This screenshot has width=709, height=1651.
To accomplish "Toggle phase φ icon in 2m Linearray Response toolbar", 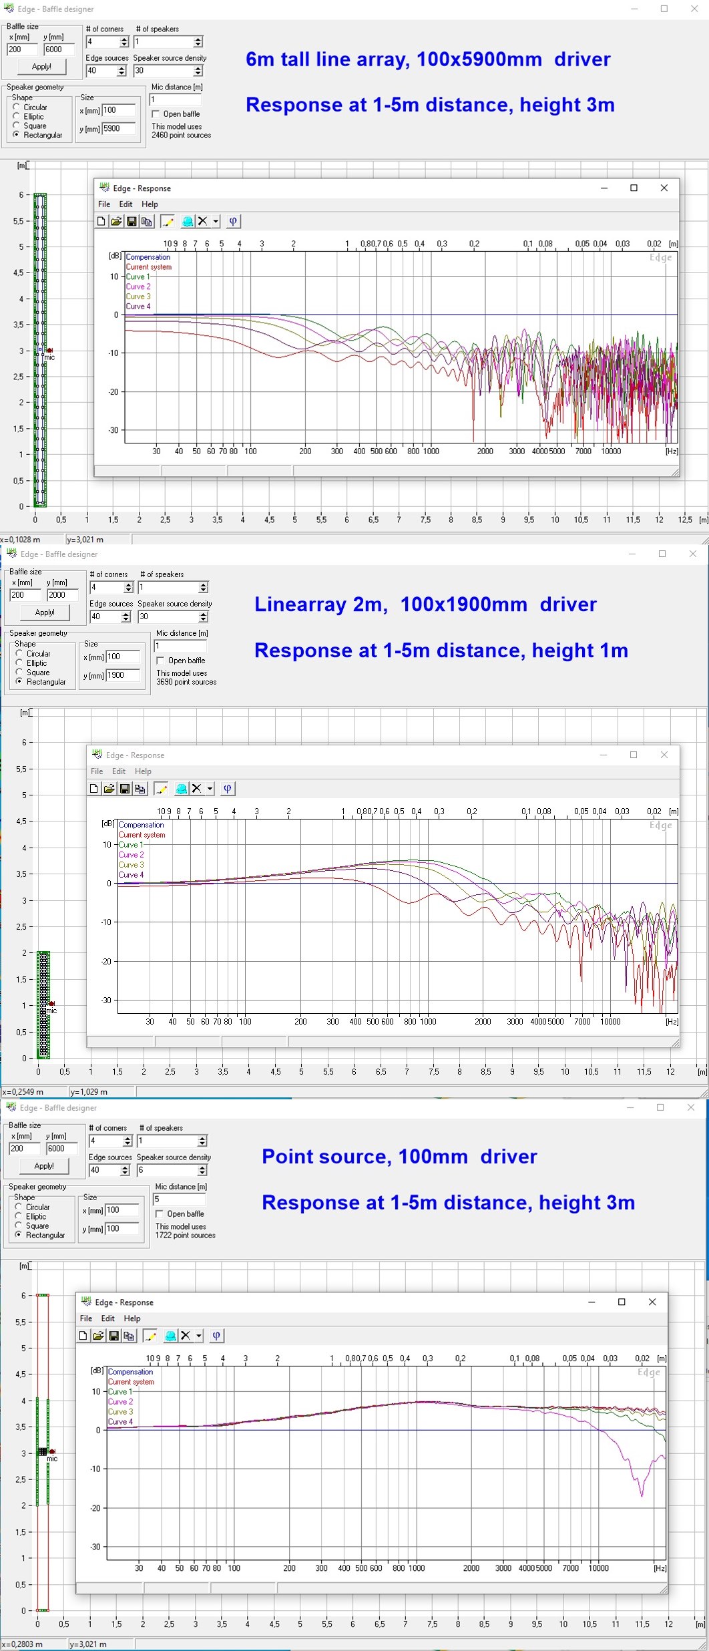I will point(227,788).
